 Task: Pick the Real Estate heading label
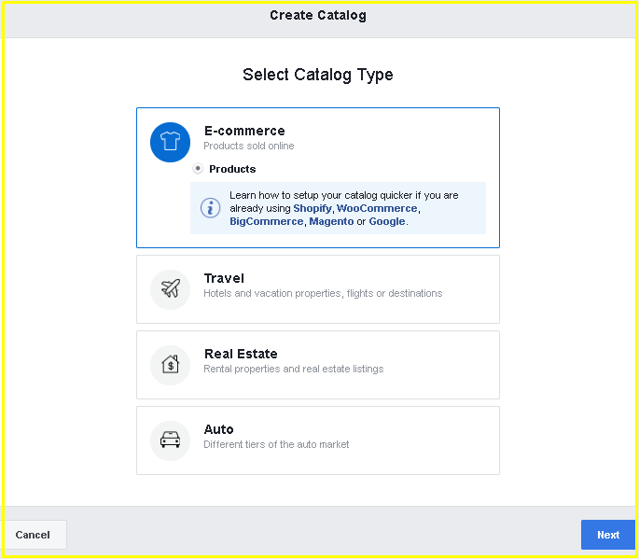pyautogui.click(x=241, y=354)
